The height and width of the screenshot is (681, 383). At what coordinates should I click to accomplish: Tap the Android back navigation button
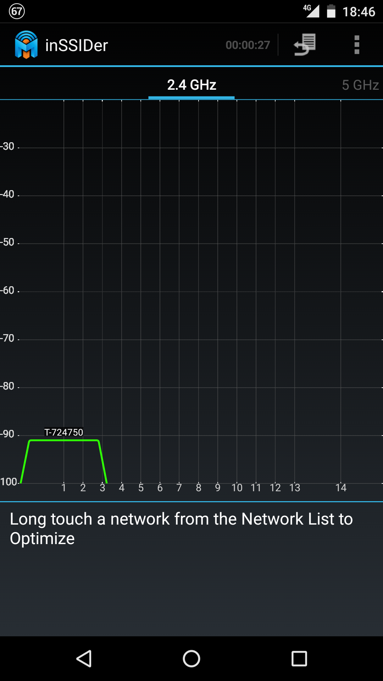[84, 659]
